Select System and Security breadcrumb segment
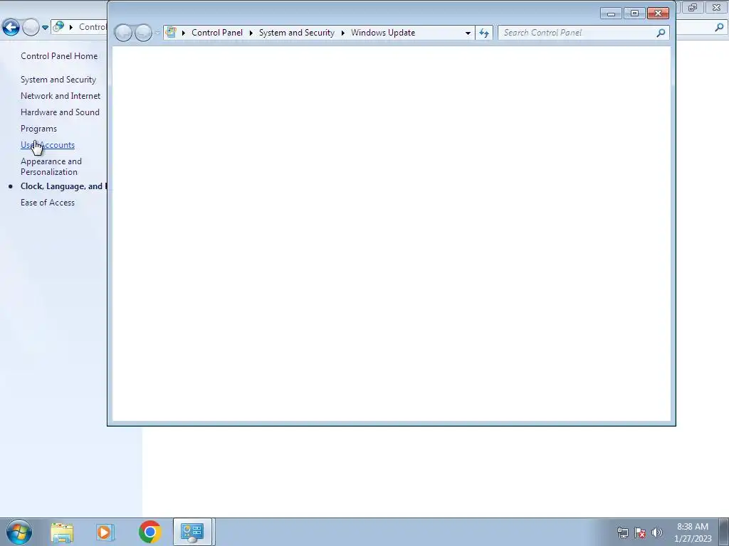 click(297, 33)
